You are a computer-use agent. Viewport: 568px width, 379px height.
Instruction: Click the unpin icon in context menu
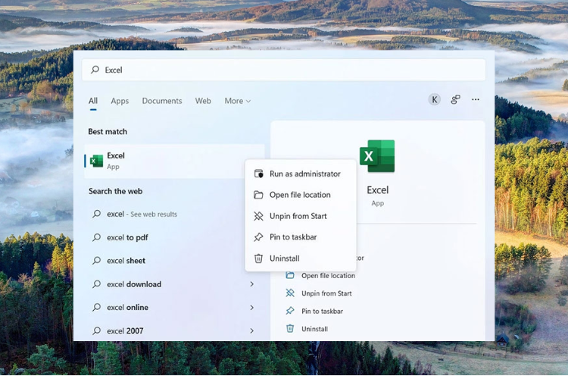(x=258, y=216)
